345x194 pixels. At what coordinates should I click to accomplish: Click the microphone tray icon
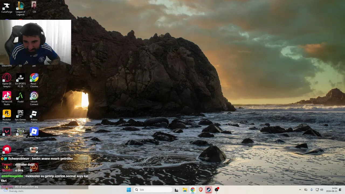[x=312, y=190]
